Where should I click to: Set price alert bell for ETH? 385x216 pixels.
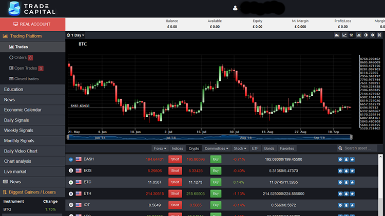coord(346,193)
